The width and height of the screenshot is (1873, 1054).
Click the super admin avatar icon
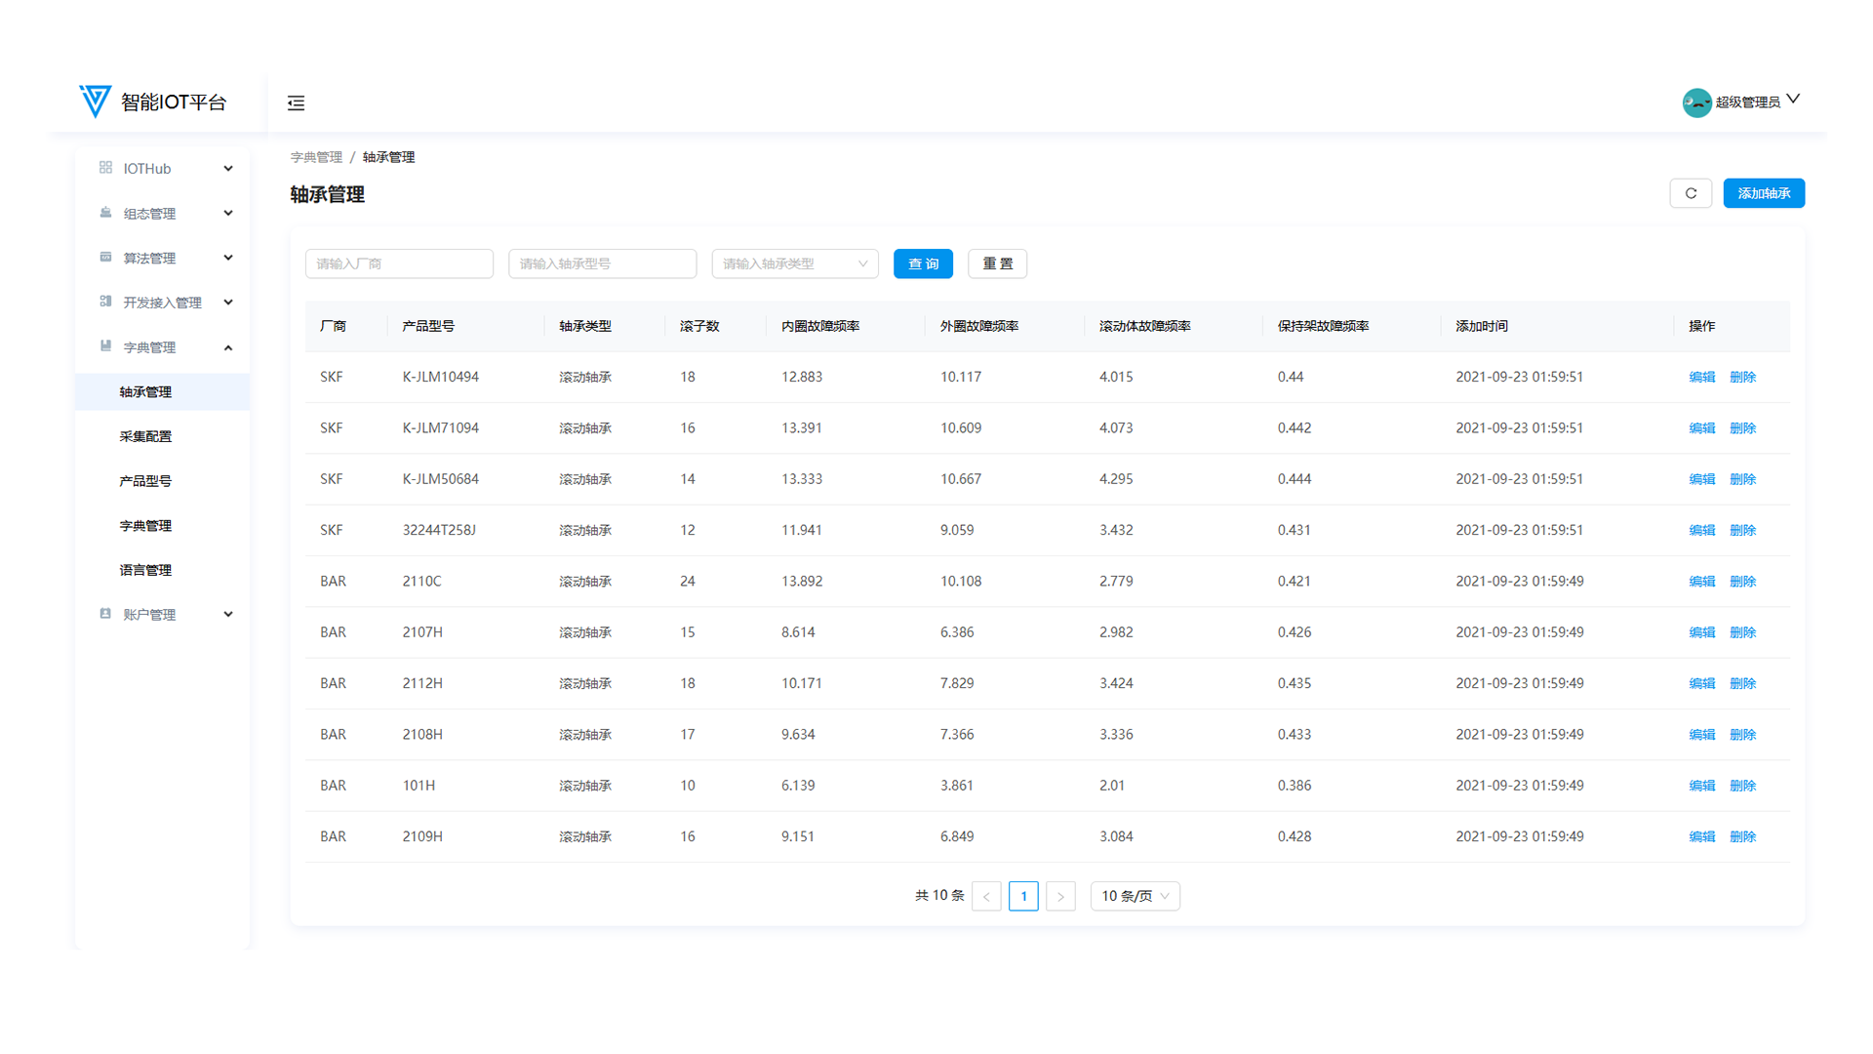pos(1696,102)
